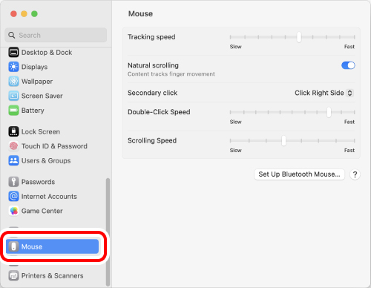Select the Displays sidebar icon
The height and width of the screenshot is (288, 371).
point(13,67)
